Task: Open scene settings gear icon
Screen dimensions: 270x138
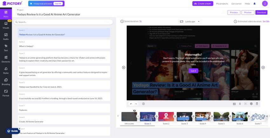Action: click(x=251, y=104)
